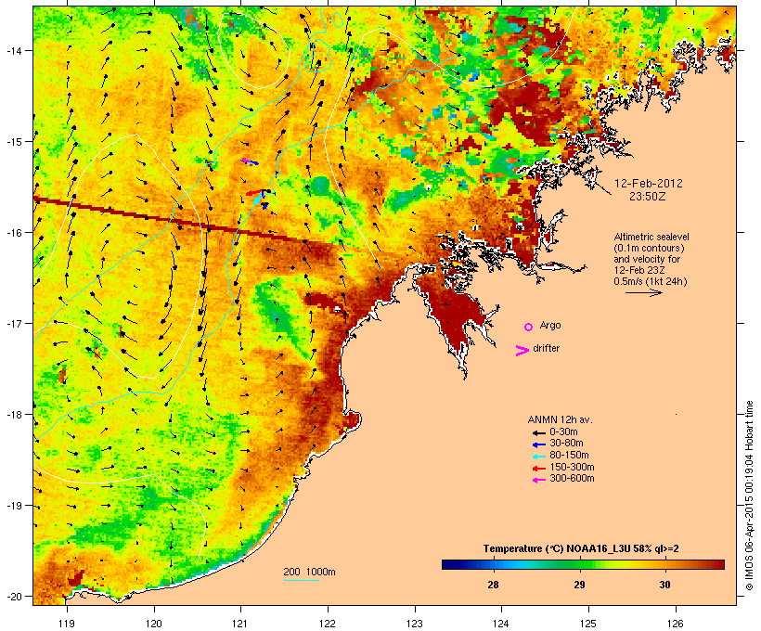Click the time label 23:50Z
This screenshot has width=761, height=631.
[x=648, y=197]
